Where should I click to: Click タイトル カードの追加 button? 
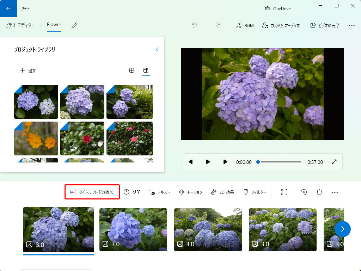click(x=92, y=192)
